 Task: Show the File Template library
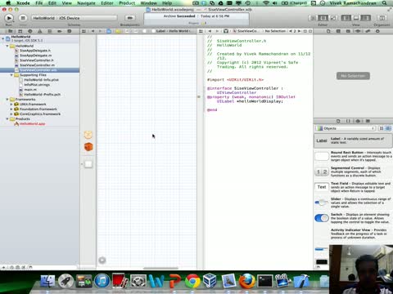[x=338, y=121]
